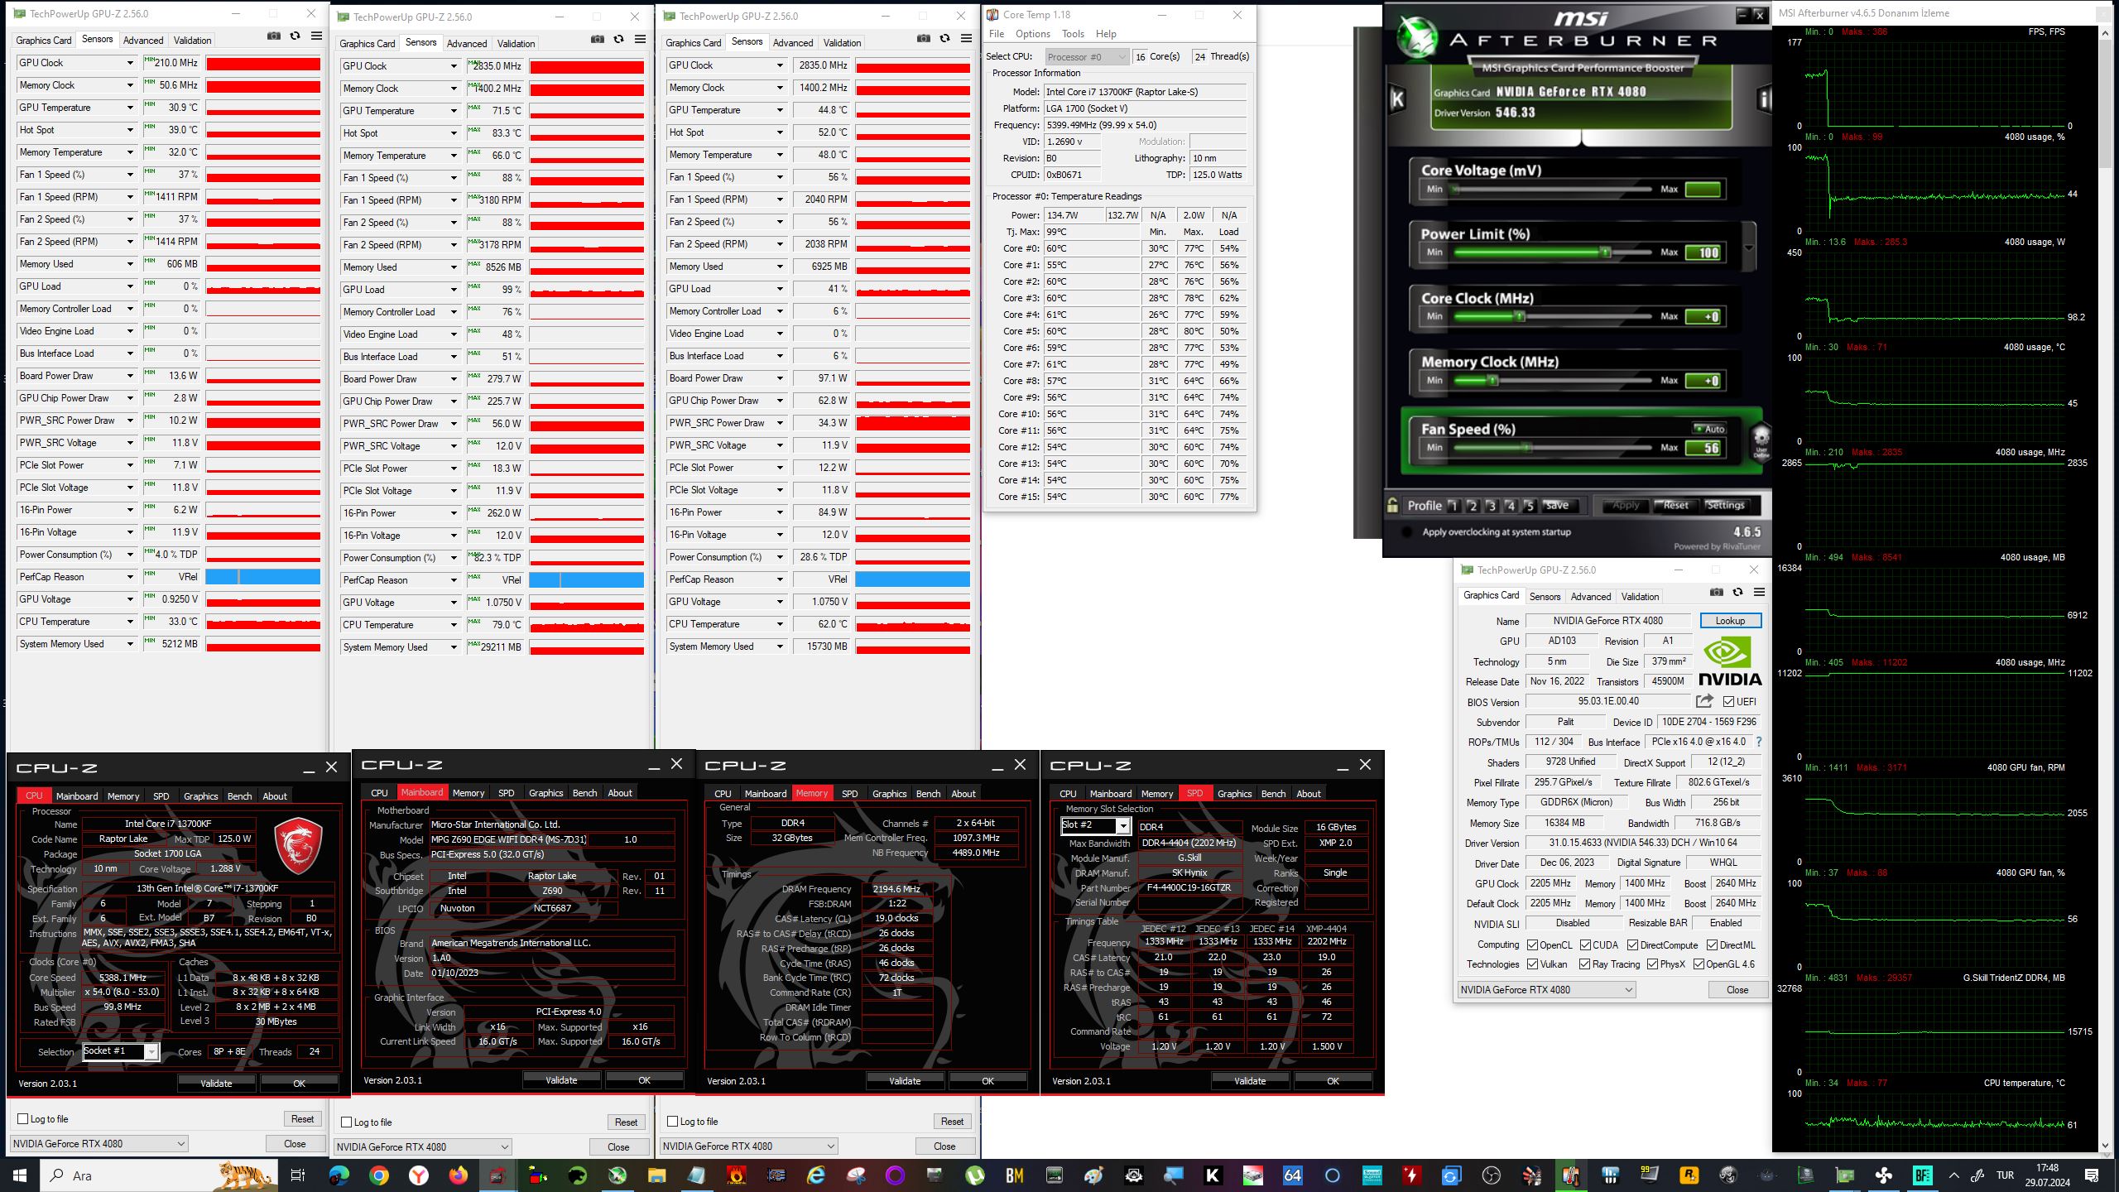Adjust Afterburner Power Limit slider handle

pyautogui.click(x=1605, y=252)
